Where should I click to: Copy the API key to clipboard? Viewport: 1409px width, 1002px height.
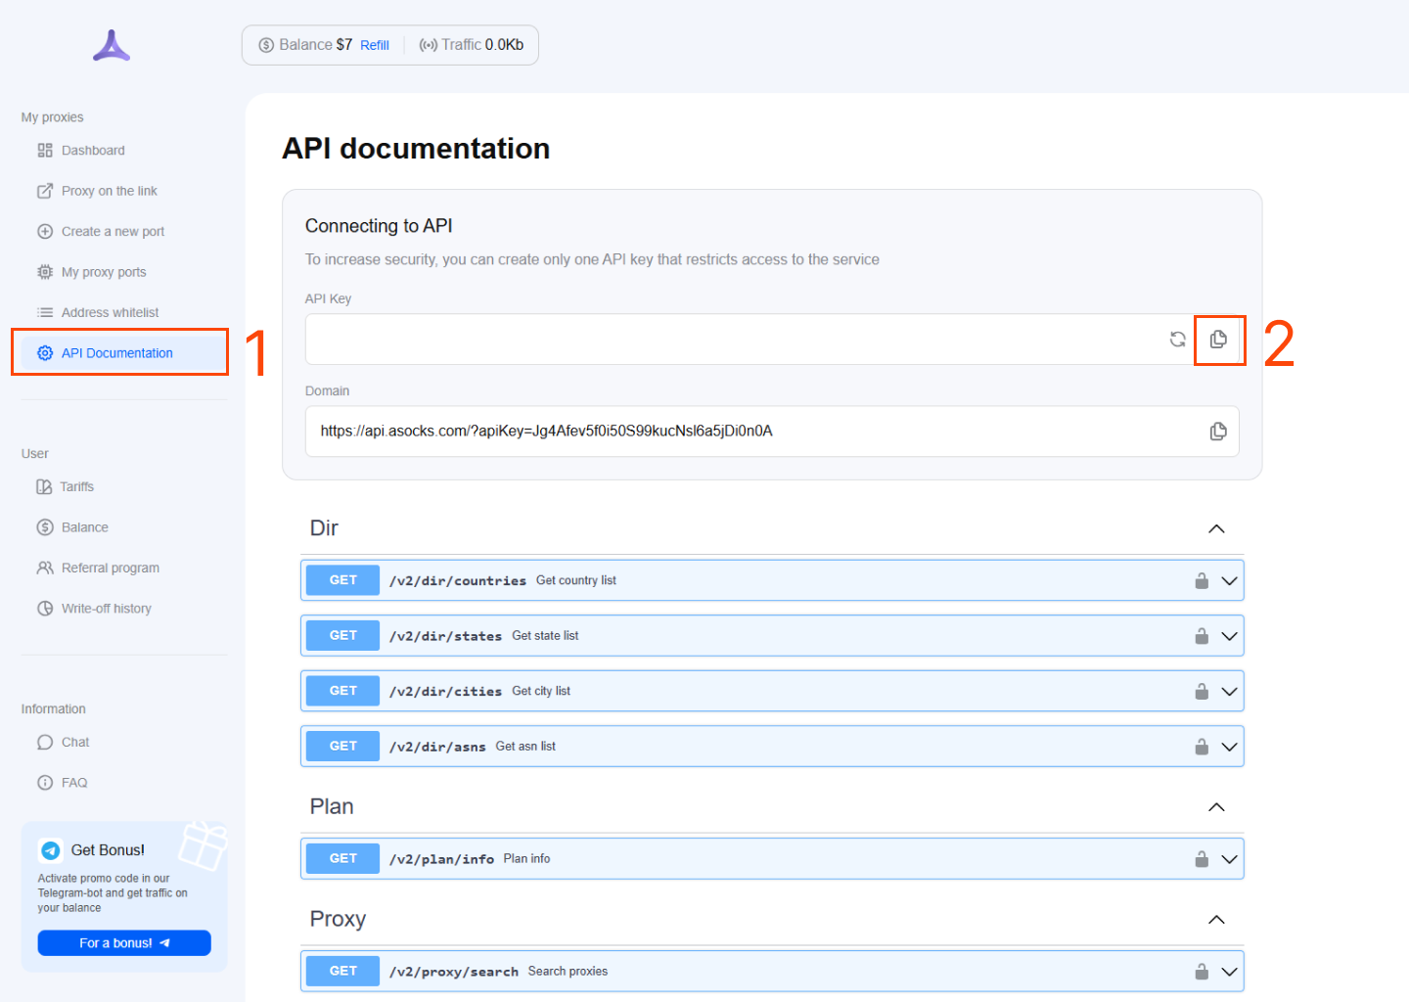(1218, 340)
